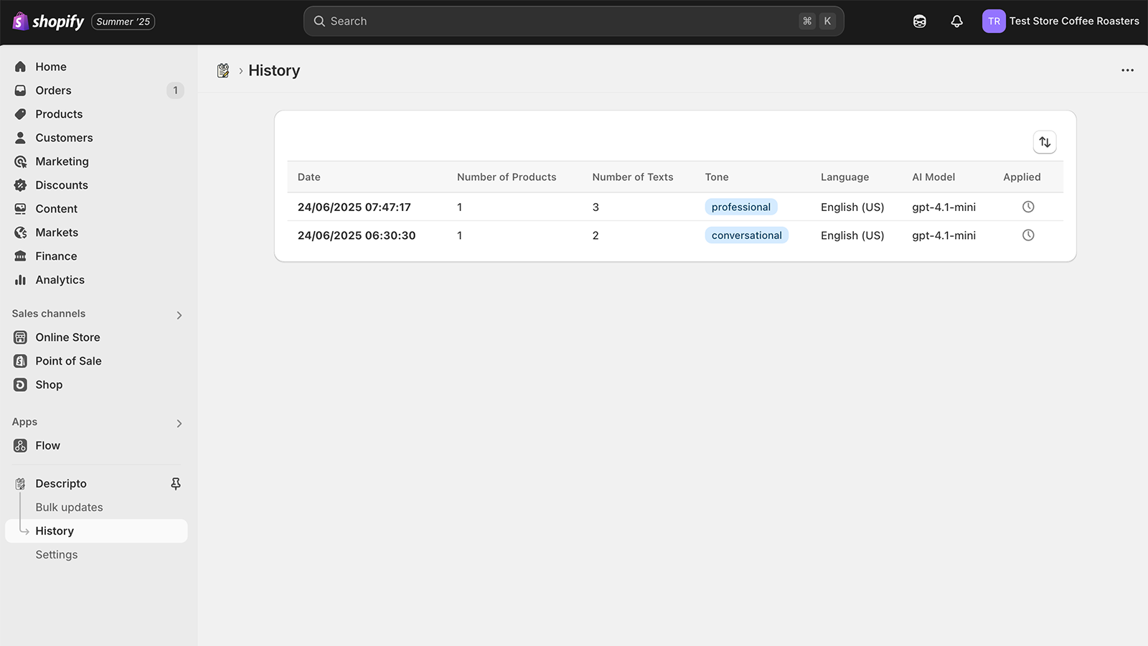Viewport: 1148px width, 646px height.
Task: Expand the Sales channels section chevron
Action: (179, 315)
